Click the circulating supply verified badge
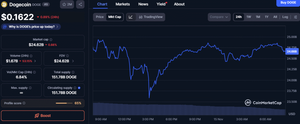This screenshot has height=124, width=300. coord(79,88)
